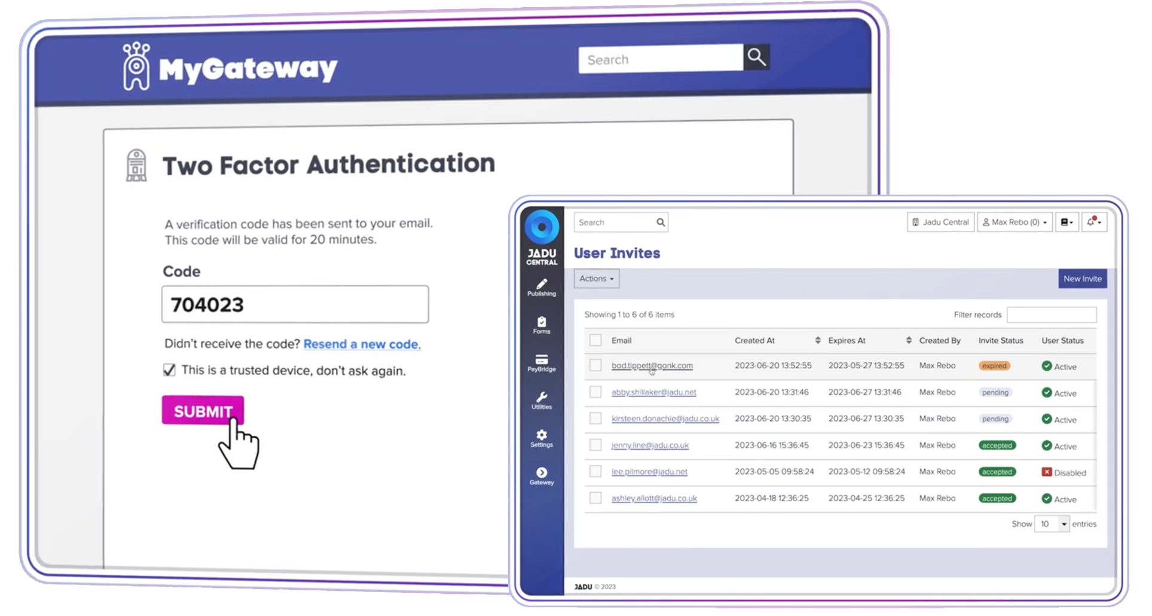Uncheck the trusted device checkbox
The height and width of the screenshot is (616, 1152).
pos(169,370)
